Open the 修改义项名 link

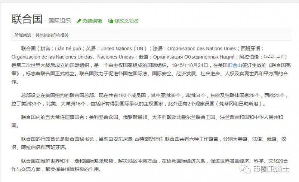point(126,21)
